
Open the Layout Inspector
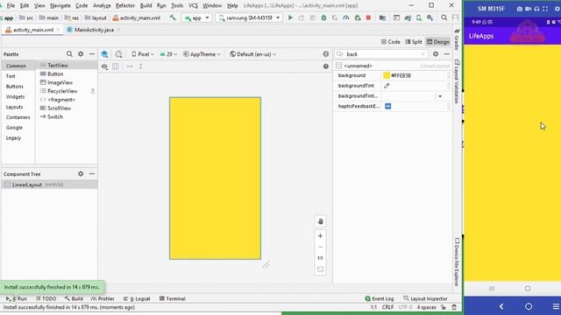[x=425, y=298]
